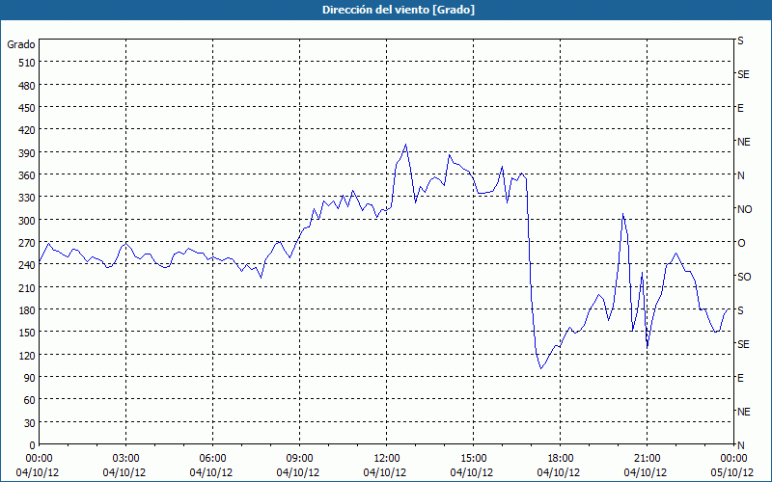Click the 390 degree axis label
This screenshot has height=482, width=772.
28,153
